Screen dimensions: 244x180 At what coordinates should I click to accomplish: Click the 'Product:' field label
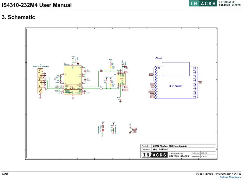point(145,146)
